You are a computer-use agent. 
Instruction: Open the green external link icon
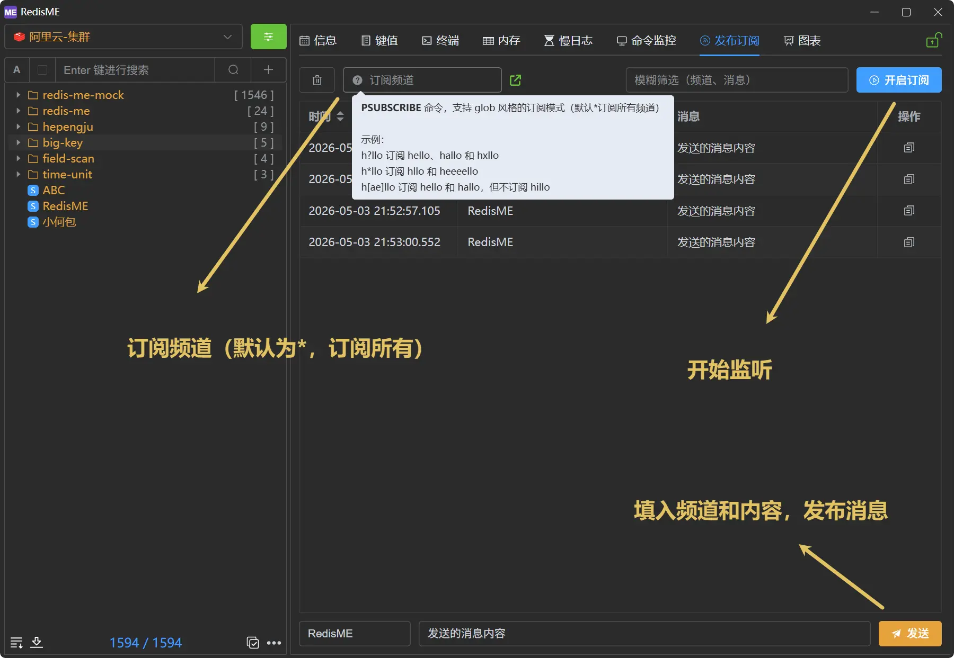point(515,80)
